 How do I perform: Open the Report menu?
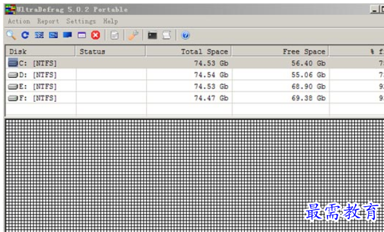pos(48,21)
